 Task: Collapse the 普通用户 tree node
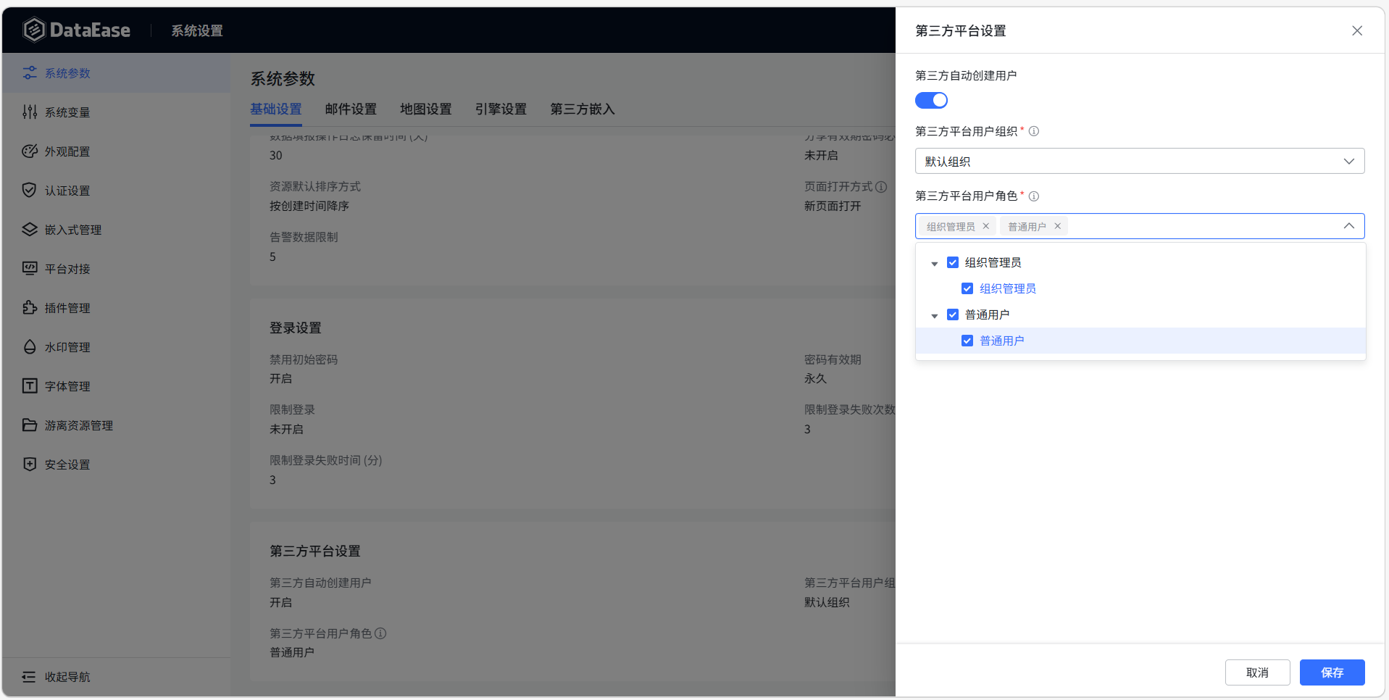pos(934,314)
